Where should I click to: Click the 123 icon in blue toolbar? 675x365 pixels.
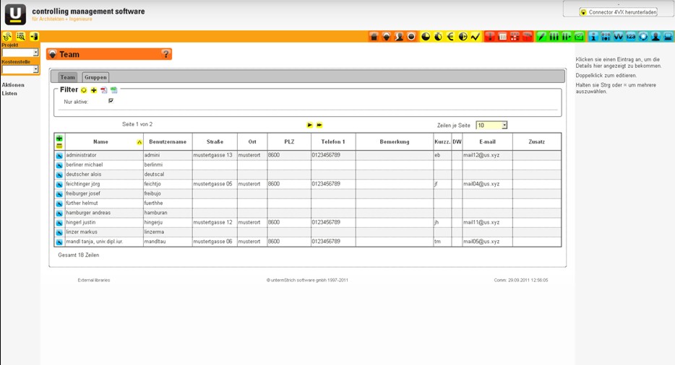631,37
